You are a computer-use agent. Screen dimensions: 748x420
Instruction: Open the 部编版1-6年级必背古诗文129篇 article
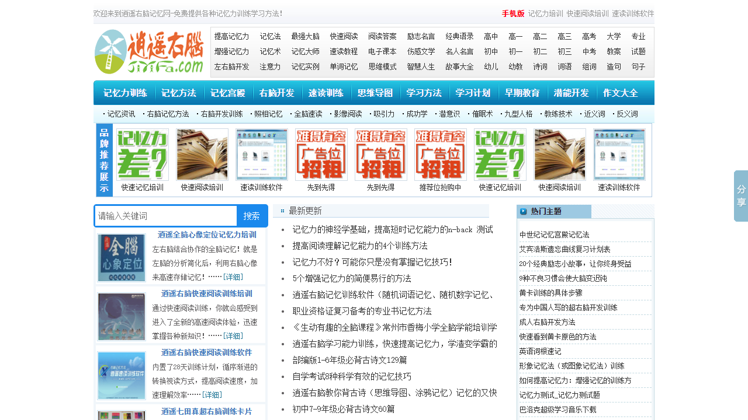[349, 360]
